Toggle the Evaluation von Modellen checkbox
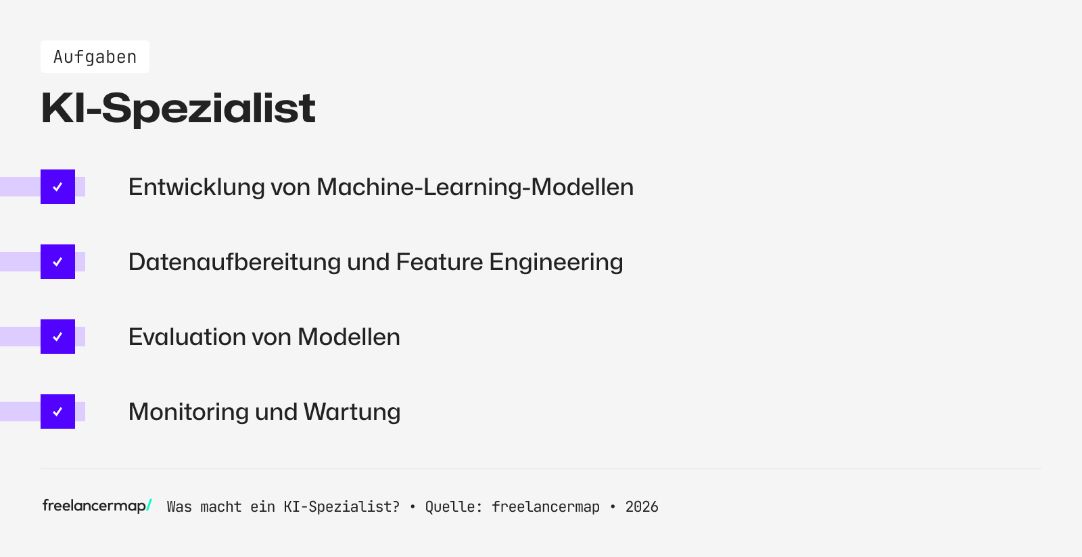The image size is (1082, 557). tap(57, 337)
